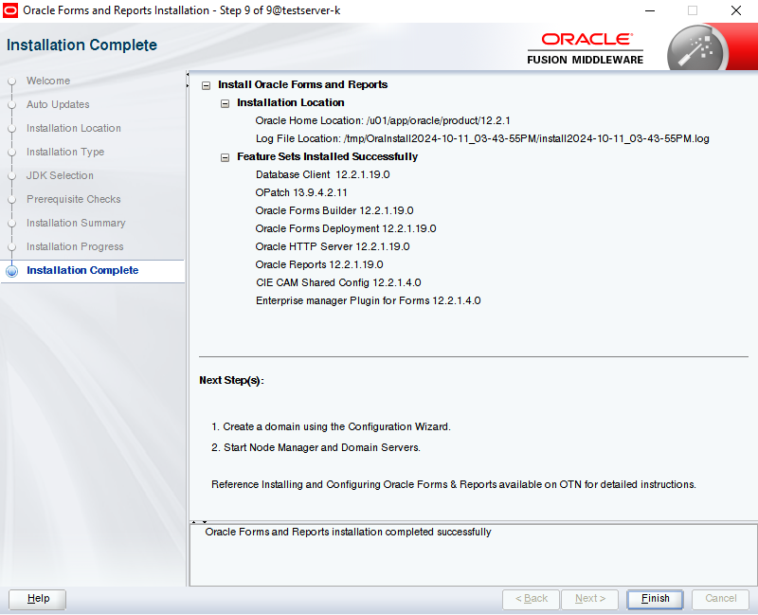Select the OPatch 13.9.4.2.11 row

coord(301,193)
